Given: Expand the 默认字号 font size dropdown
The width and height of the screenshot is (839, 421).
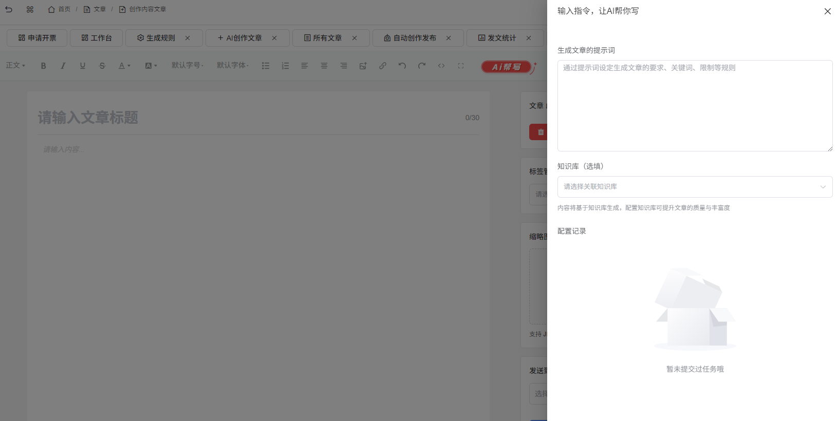Looking at the screenshot, I should coord(188,66).
